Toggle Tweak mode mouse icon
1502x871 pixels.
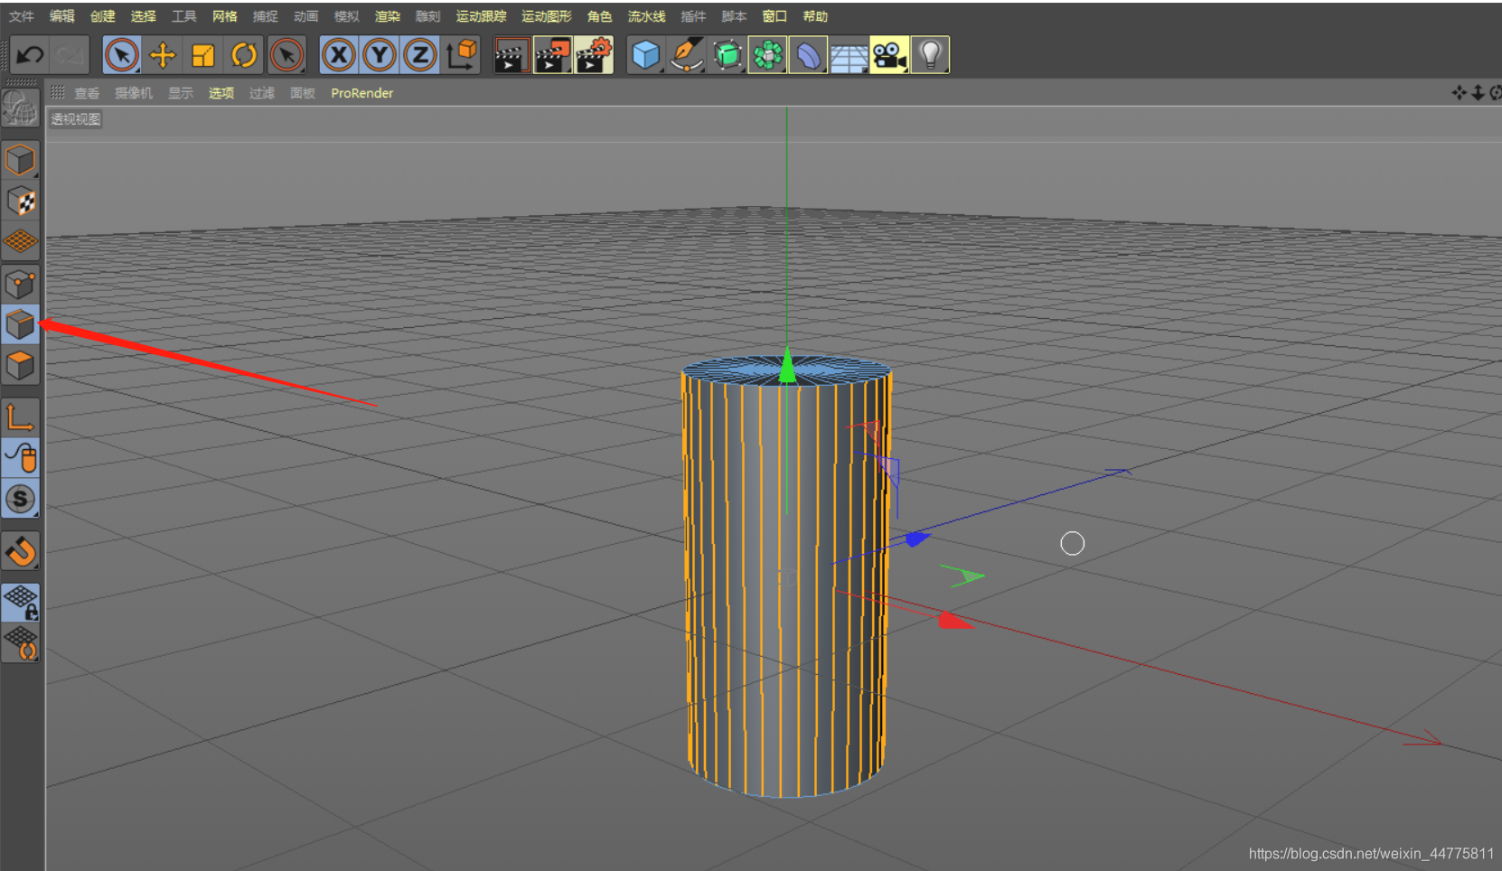[x=20, y=458]
